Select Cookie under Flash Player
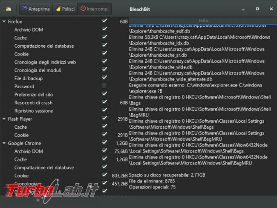The width and height of the screenshot is (277, 208). click(21, 135)
